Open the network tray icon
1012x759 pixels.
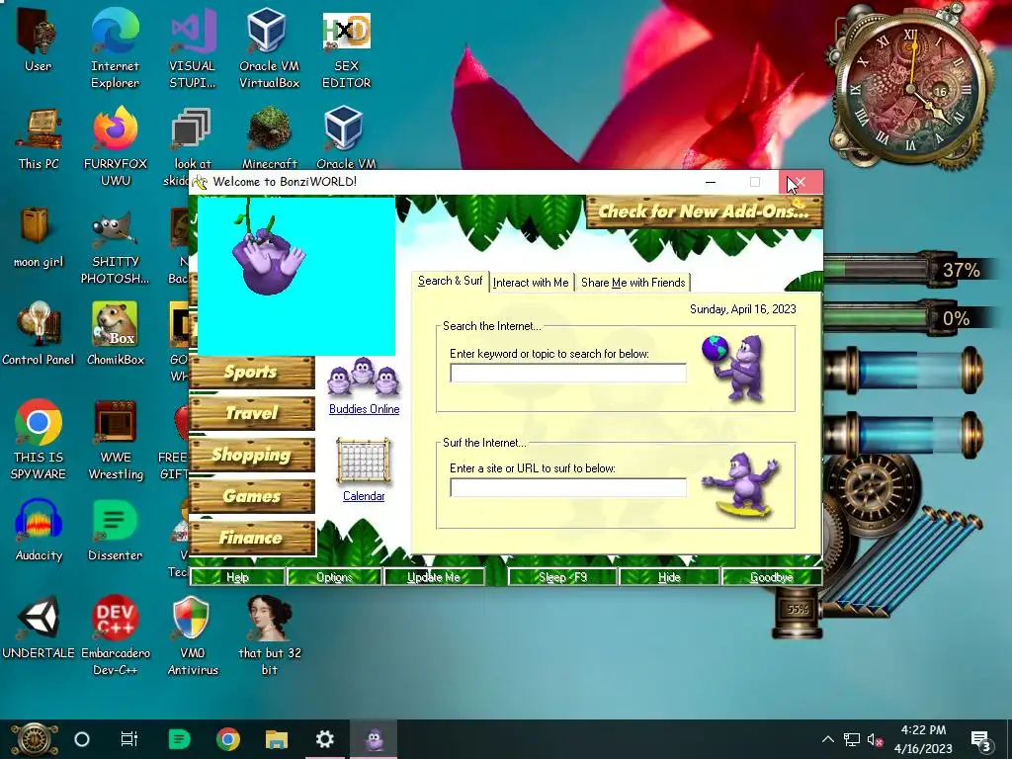[852, 740]
